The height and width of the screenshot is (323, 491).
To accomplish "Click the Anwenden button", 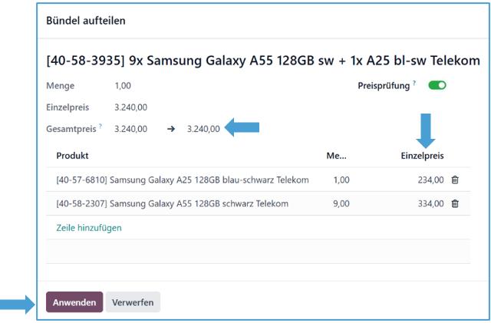I will [74, 302].
